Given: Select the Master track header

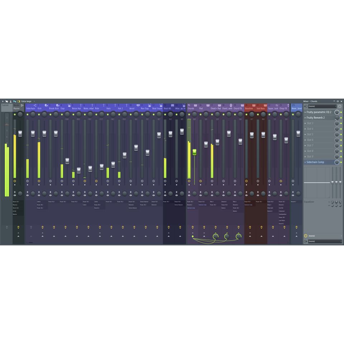Looking at the screenshot, I should click(17, 108).
